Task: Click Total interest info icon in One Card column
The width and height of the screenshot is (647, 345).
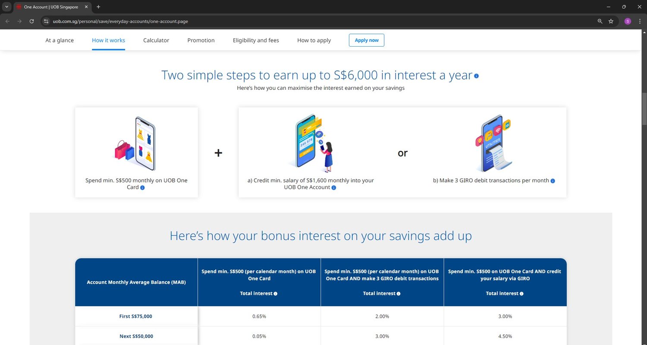Action: point(275,294)
